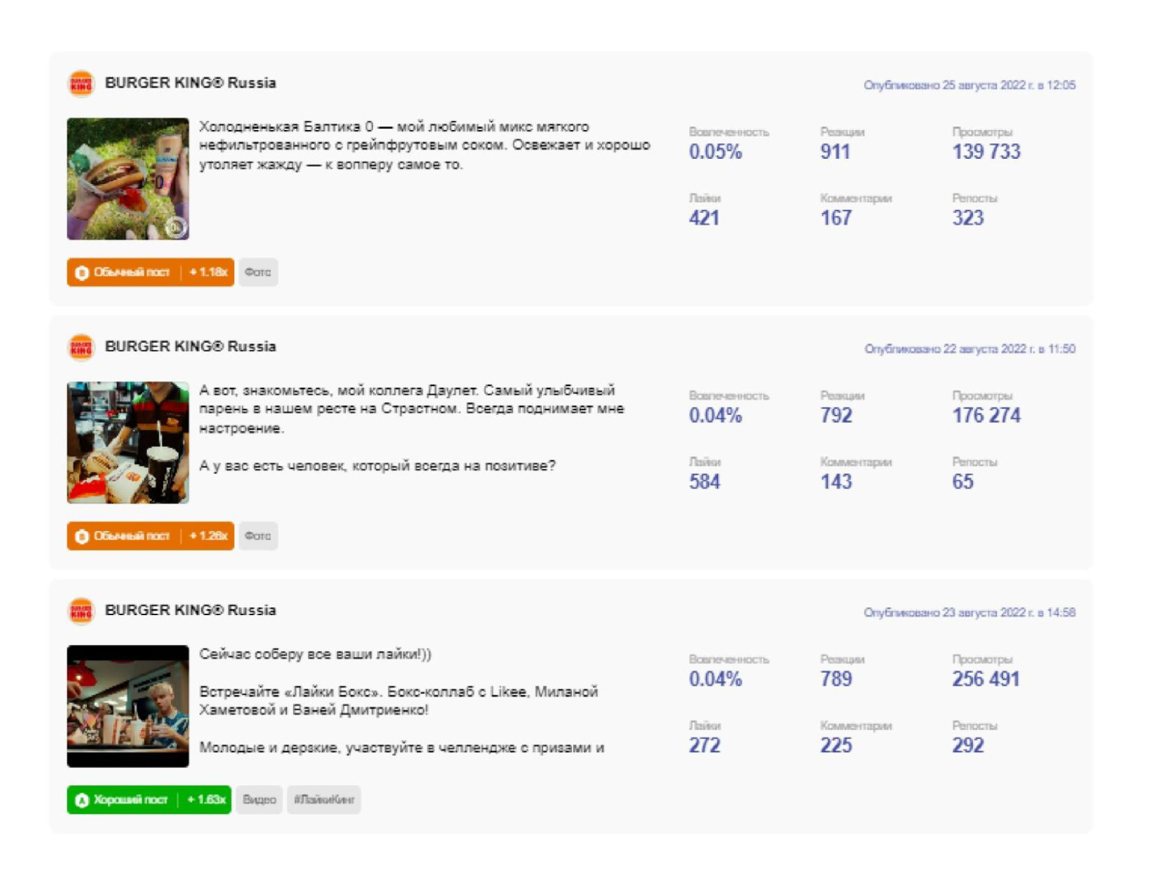Click the publication date '25 августа 2022'
This screenshot has height=889, width=1151.
[969, 85]
